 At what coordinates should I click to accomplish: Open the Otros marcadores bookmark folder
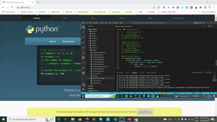point(207,12)
